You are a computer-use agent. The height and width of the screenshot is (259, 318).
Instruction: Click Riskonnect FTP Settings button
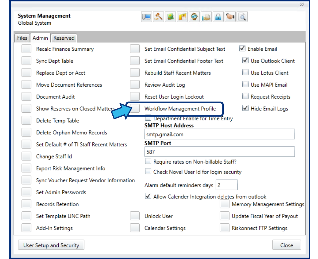(x=225, y=228)
